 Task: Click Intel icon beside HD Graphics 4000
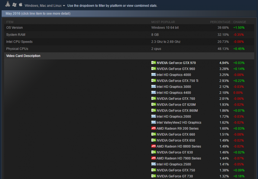point(153,75)
